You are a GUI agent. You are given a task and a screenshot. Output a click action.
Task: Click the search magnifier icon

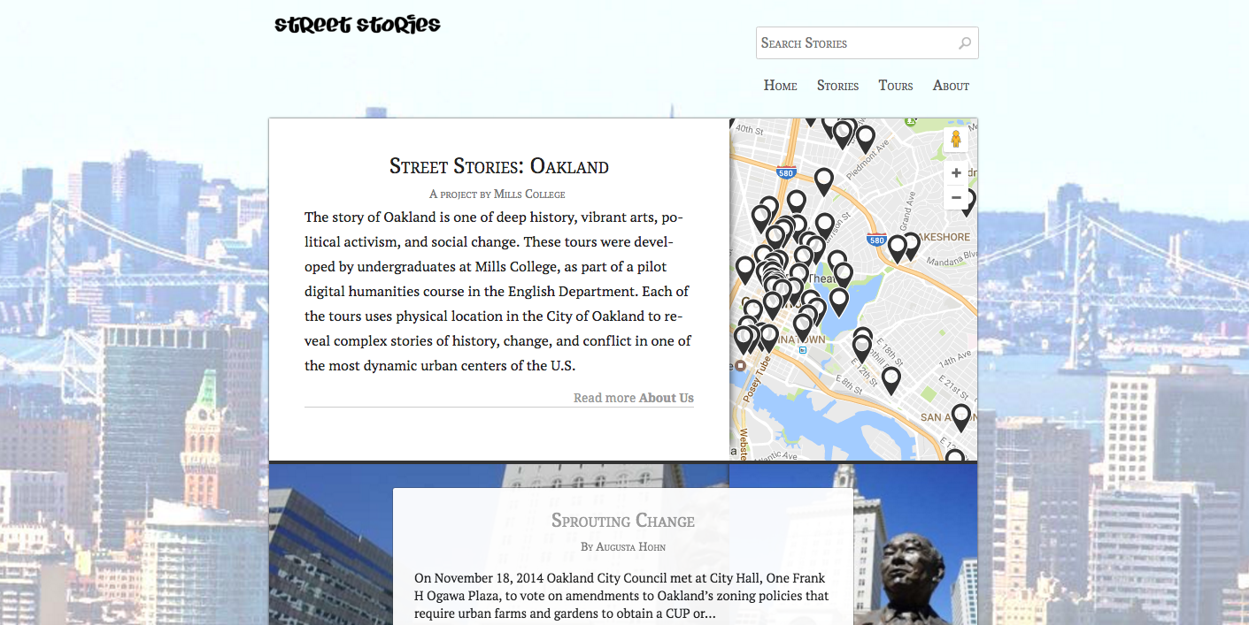(x=964, y=43)
